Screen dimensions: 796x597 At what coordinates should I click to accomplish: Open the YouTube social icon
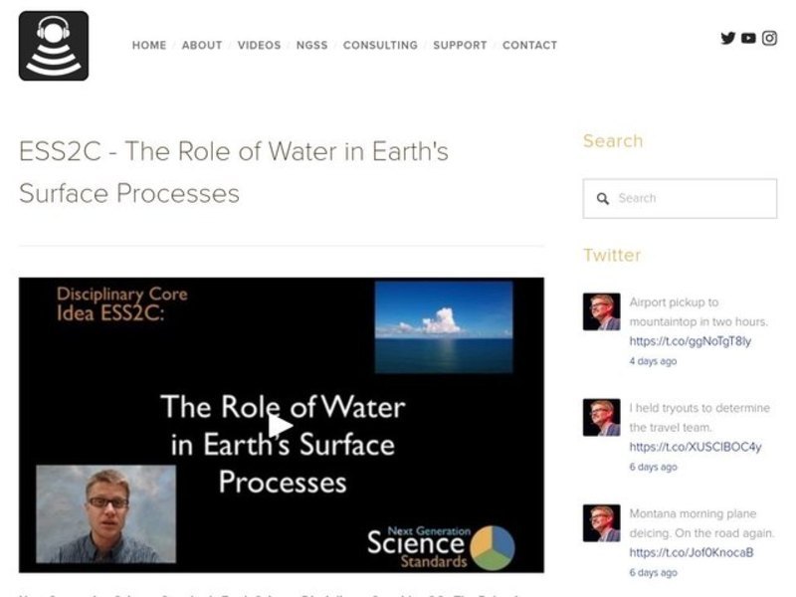(x=748, y=39)
